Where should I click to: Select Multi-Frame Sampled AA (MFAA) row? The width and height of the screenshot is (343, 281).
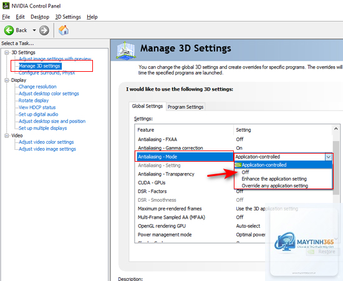pos(234,217)
